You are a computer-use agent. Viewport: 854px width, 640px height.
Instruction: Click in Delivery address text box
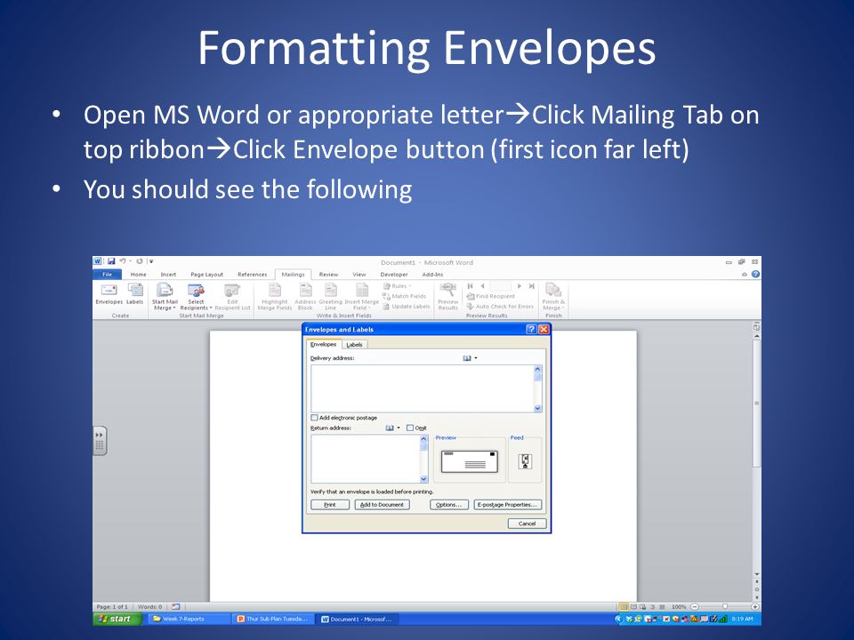422,388
